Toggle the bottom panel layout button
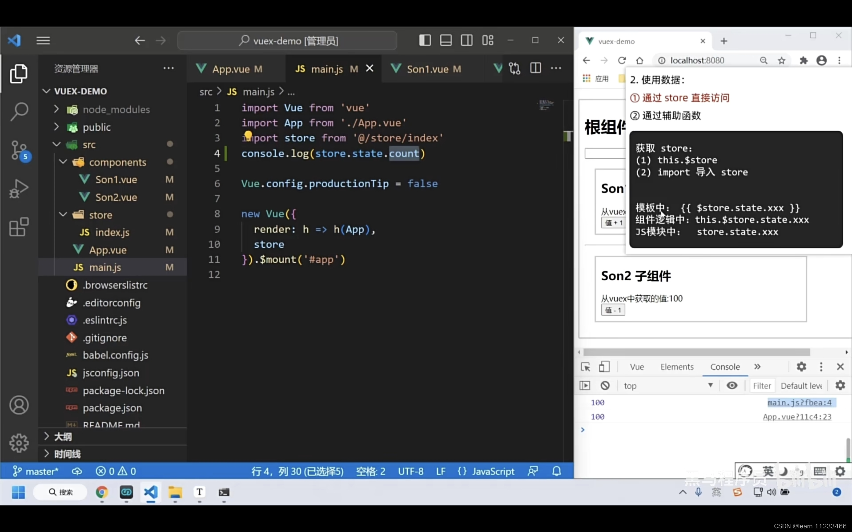Image resolution: width=852 pixels, height=532 pixels. pyautogui.click(x=446, y=41)
